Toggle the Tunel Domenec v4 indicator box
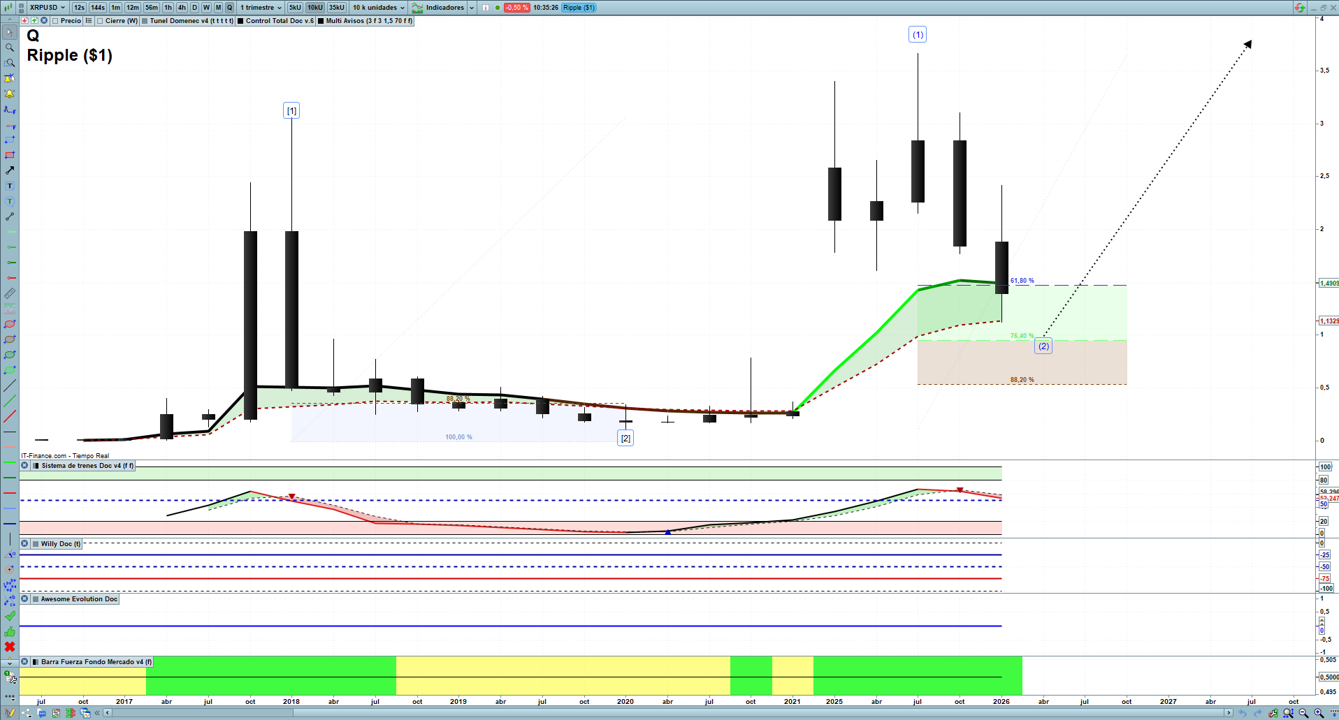 [x=145, y=21]
